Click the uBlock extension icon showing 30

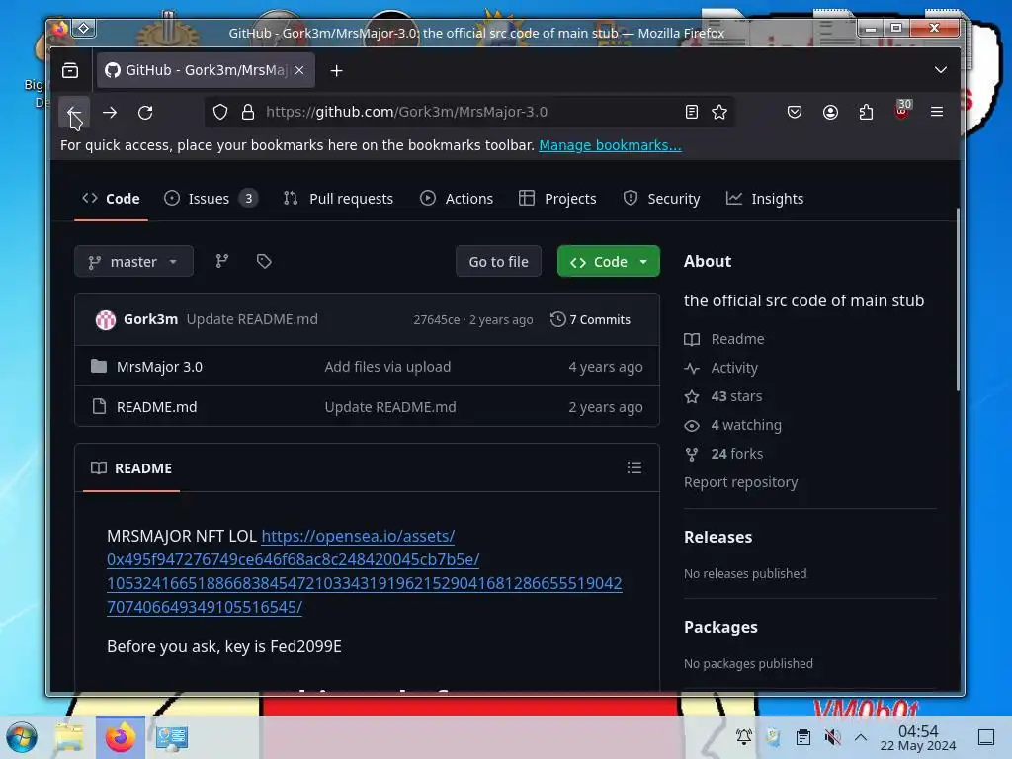(x=902, y=111)
